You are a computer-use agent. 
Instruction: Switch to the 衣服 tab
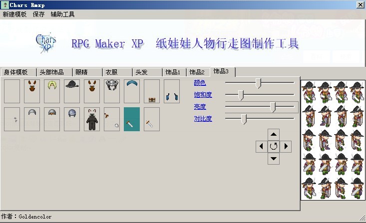point(117,72)
